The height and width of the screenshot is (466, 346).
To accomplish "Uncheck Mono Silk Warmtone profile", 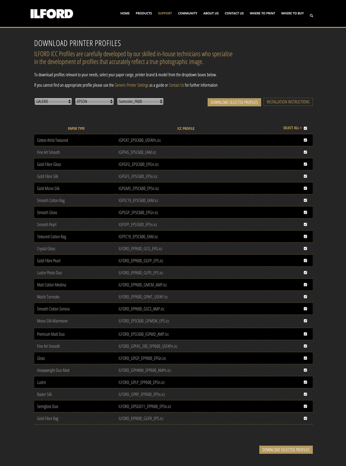I will pyautogui.click(x=305, y=321).
